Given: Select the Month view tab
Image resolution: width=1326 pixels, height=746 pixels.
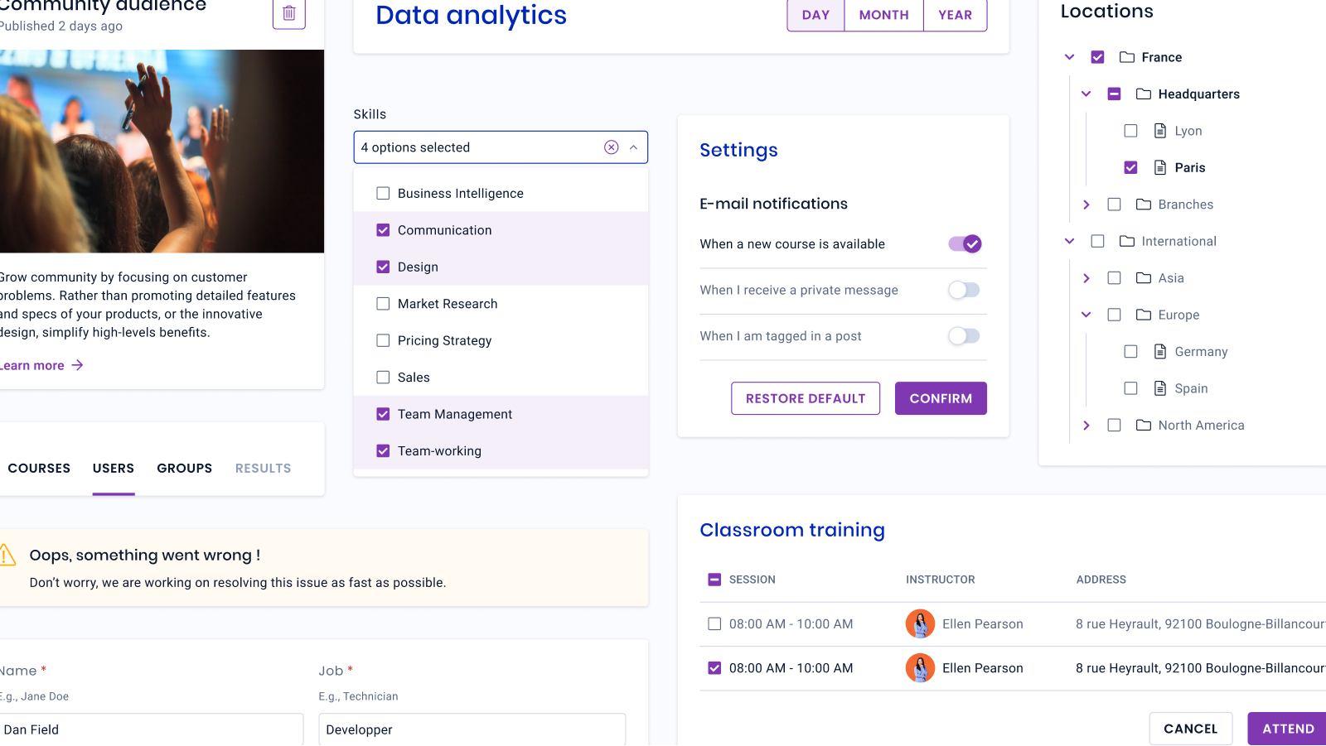Looking at the screenshot, I should (x=884, y=15).
